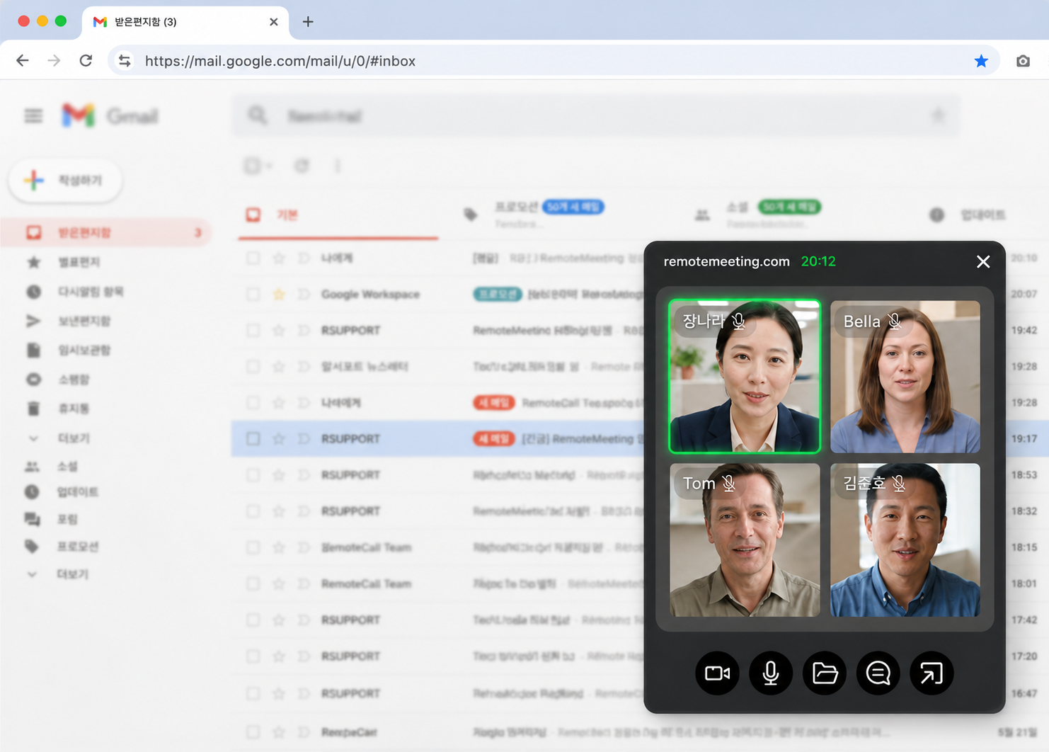Unstar the Google Workspace email

pyautogui.click(x=279, y=294)
